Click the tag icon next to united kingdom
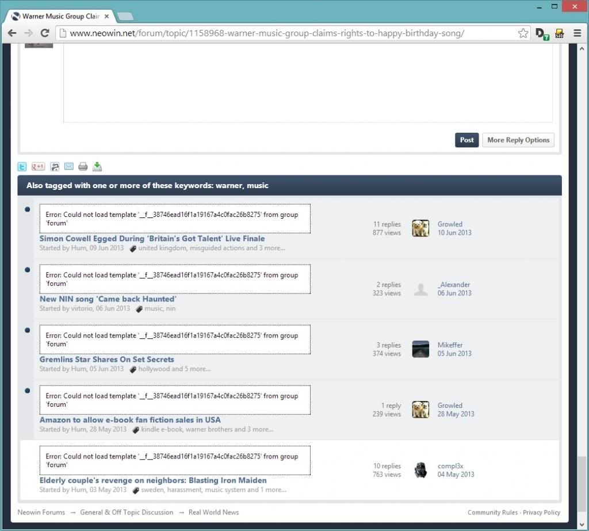 pyautogui.click(x=133, y=249)
